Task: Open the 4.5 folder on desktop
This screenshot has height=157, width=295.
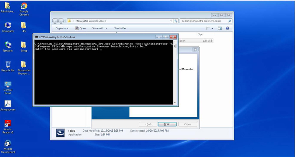Action: point(24,27)
